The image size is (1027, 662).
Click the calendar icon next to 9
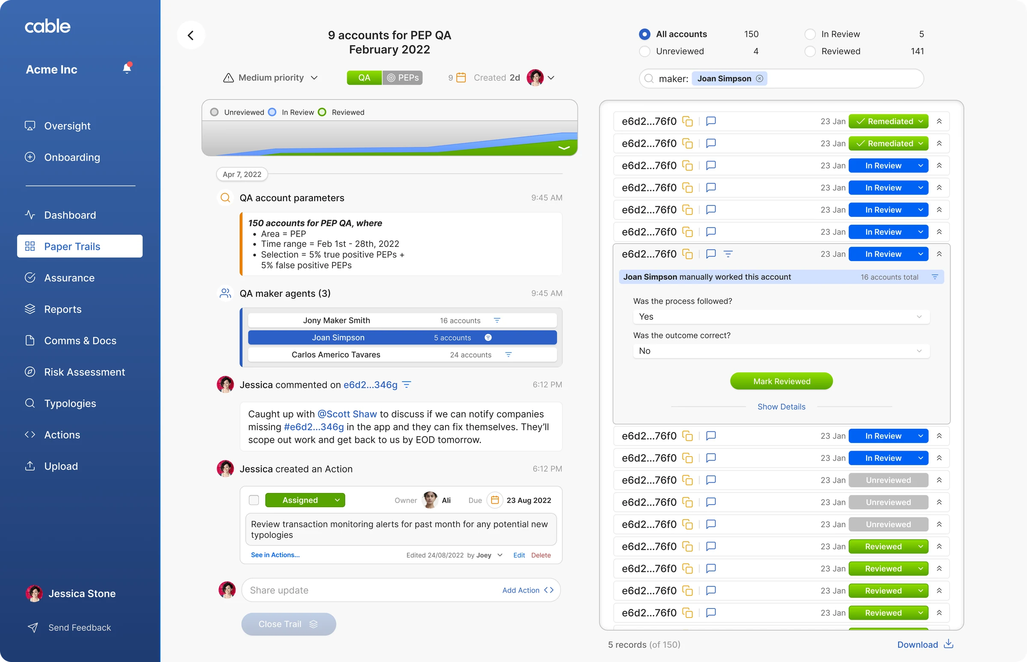coord(461,78)
